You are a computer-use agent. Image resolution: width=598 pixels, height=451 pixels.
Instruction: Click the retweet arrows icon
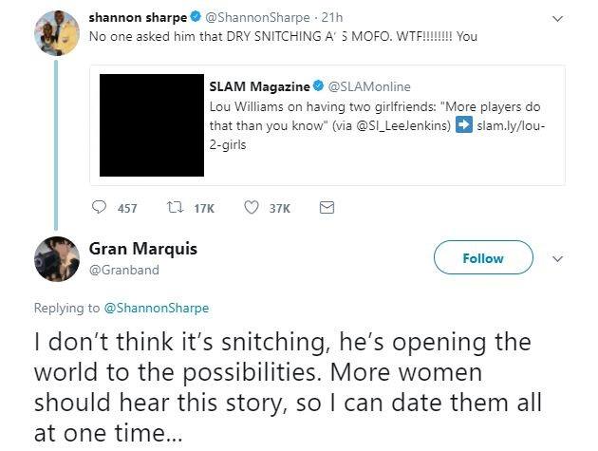(x=176, y=207)
